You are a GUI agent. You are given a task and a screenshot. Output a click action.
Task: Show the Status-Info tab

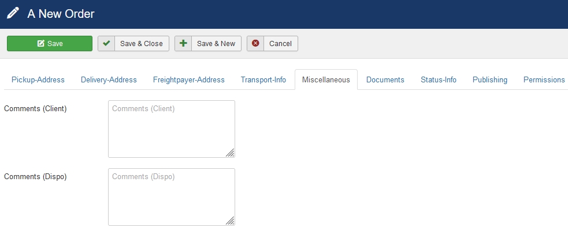(439, 80)
